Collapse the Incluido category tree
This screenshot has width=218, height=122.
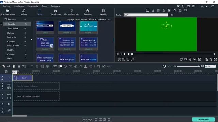[x=2, y=24]
